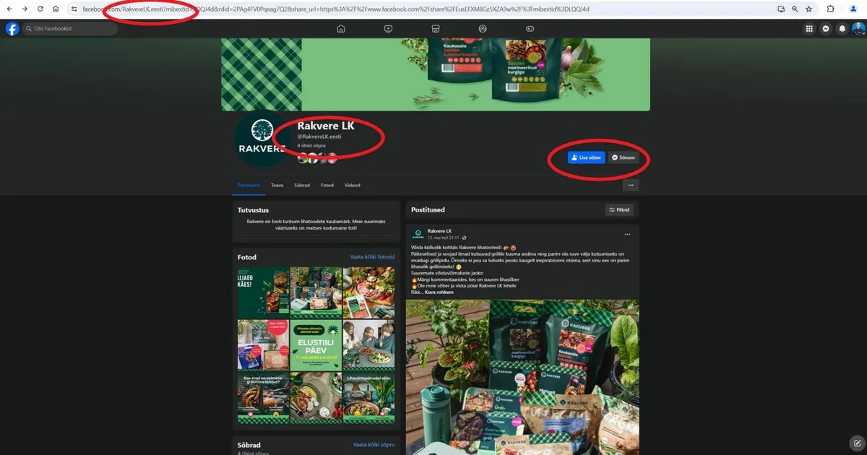
Task: Open the post's three-dots options menu
Action: [x=627, y=234]
